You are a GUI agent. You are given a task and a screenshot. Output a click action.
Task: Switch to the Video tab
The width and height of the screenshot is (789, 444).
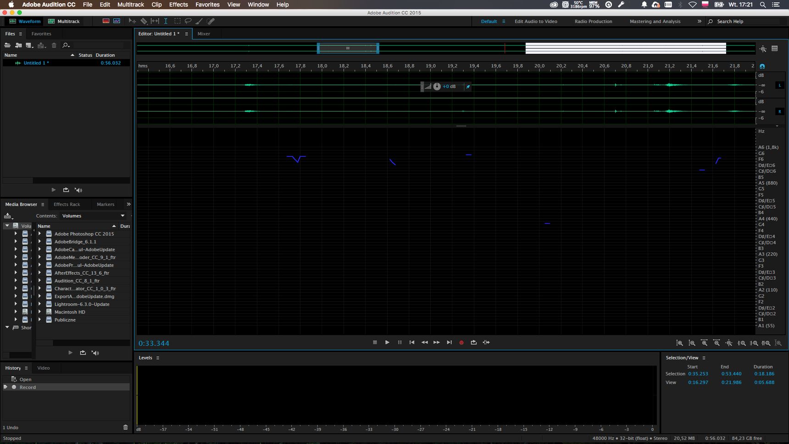pyautogui.click(x=44, y=368)
